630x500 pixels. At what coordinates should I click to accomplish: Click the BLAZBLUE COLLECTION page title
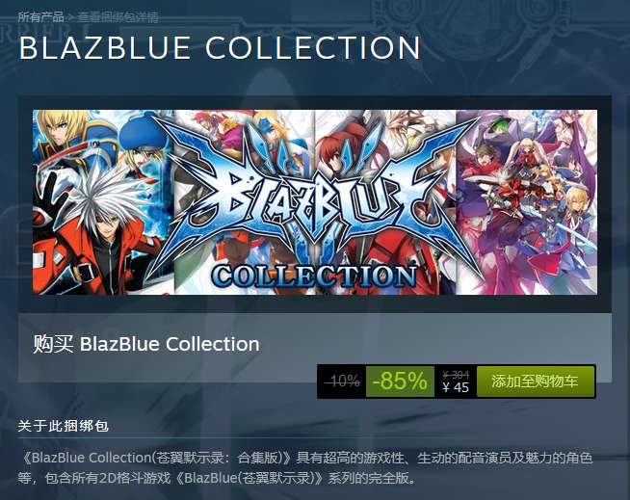pos(220,48)
